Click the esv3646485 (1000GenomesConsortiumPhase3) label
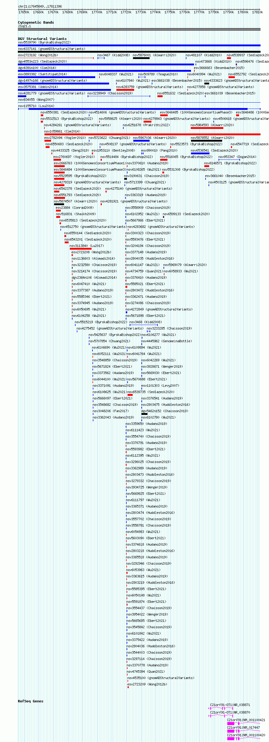The width and height of the screenshot is (269, 742). (196, 112)
